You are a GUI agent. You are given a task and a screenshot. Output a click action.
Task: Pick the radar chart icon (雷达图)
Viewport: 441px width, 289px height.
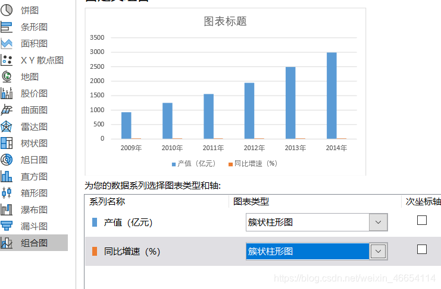[7, 126]
